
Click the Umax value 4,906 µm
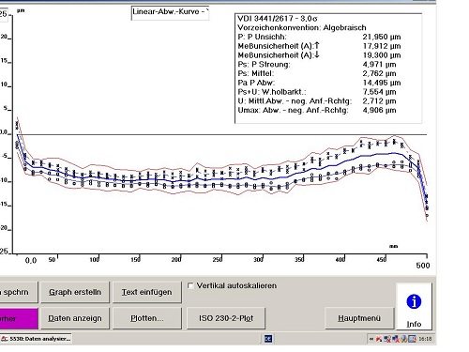click(x=379, y=110)
